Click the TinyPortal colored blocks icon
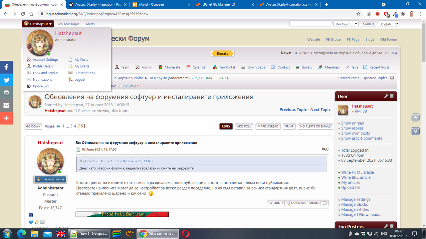Image resolution: width=426 pixels, height=239 pixels. point(215,67)
